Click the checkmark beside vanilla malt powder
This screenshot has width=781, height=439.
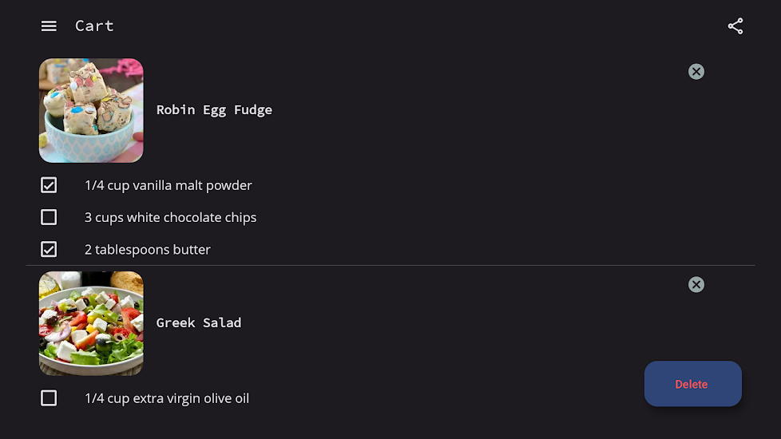[49, 185]
